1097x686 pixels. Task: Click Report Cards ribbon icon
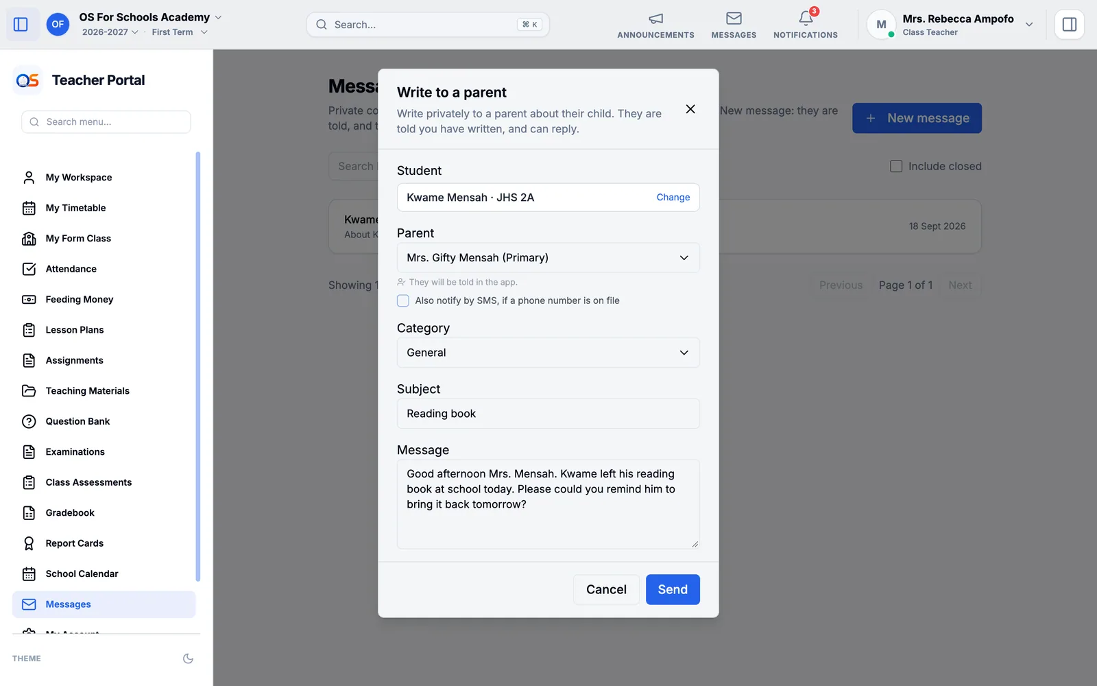point(29,543)
